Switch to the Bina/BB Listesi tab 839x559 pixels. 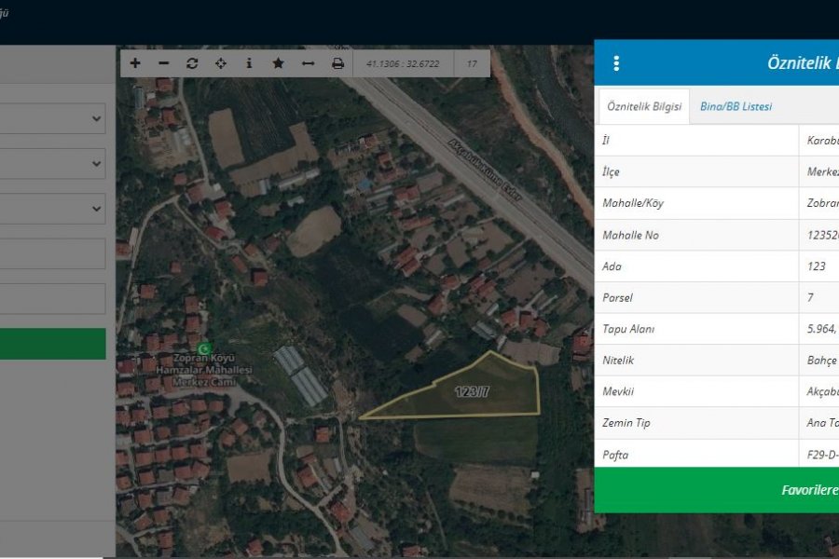click(x=736, y=106)
